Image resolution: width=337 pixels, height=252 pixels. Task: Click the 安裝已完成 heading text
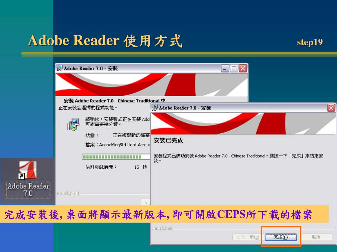coord(168,140)
